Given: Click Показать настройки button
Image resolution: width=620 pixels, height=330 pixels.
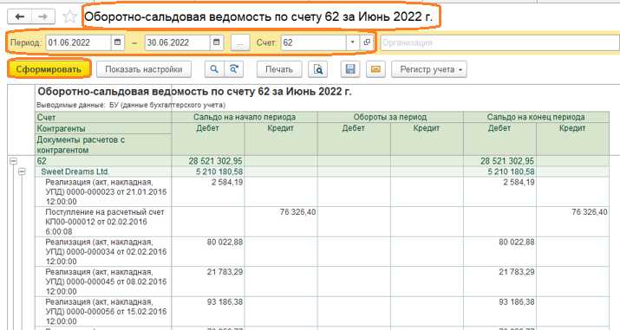Looking at the screenshot, I should (144, 69).
